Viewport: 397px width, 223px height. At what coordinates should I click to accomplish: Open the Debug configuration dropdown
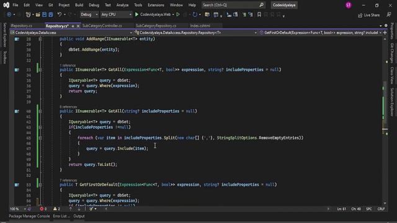[89, 15]
